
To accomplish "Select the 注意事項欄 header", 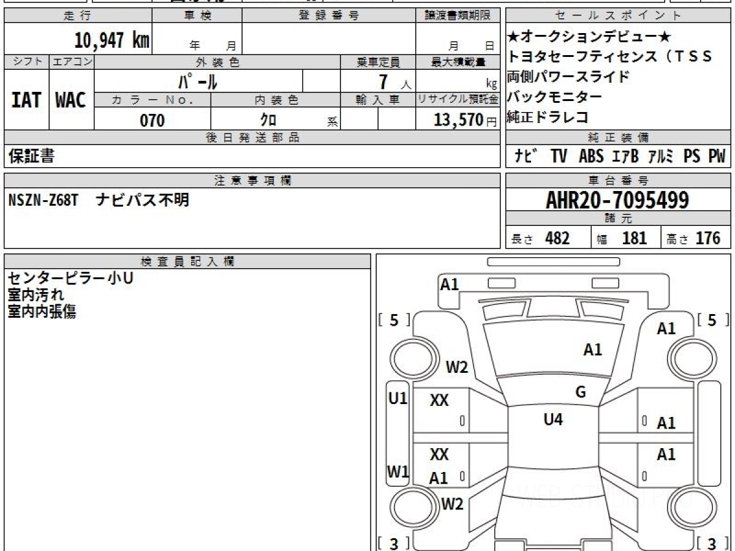I will click(252, 181).
